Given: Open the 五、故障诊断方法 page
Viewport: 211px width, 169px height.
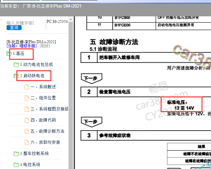Looking at the screenshot, I should [47, 131].
